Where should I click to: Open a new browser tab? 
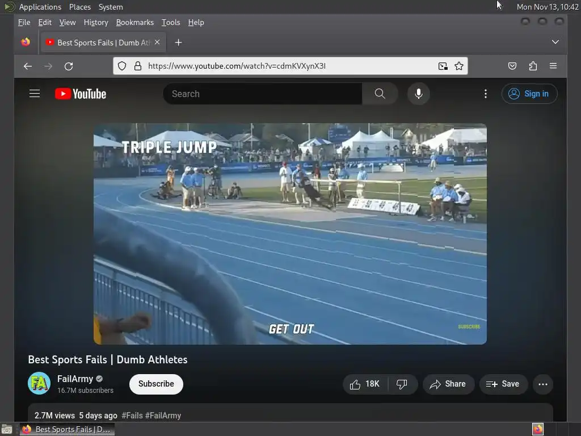(178, 43)
